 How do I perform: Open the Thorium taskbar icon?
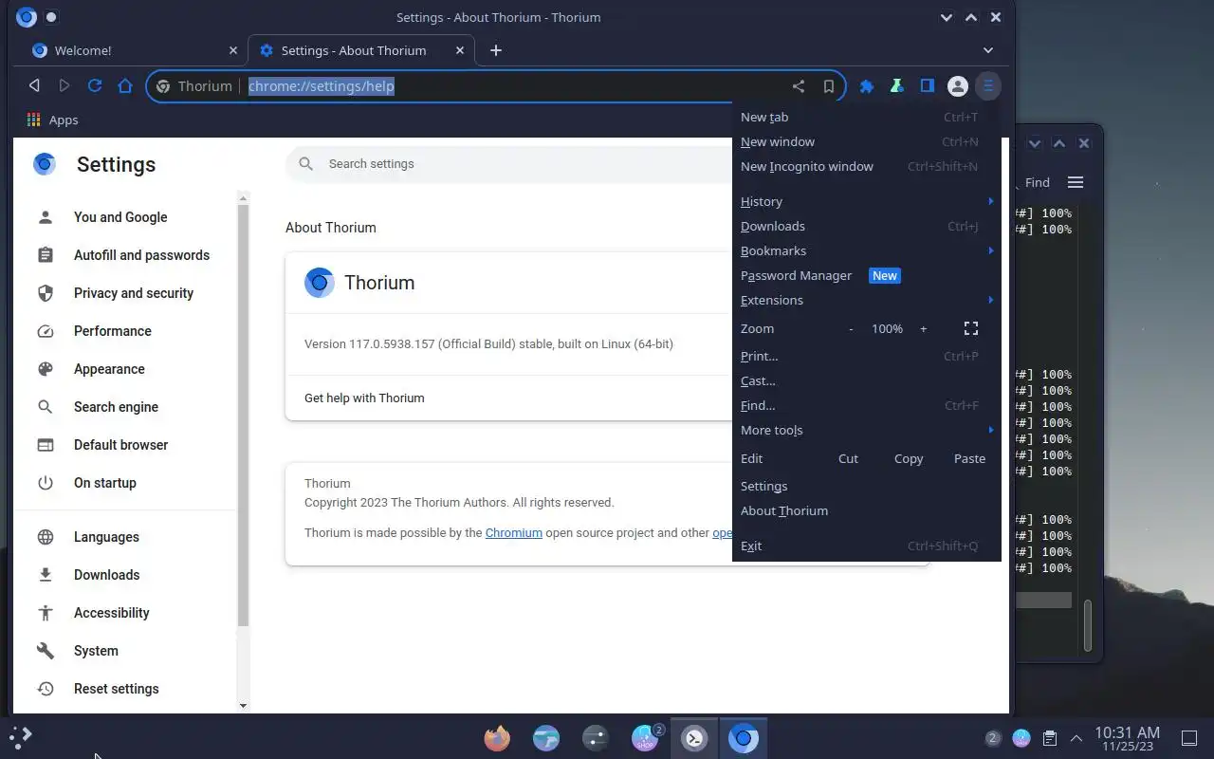744,738
